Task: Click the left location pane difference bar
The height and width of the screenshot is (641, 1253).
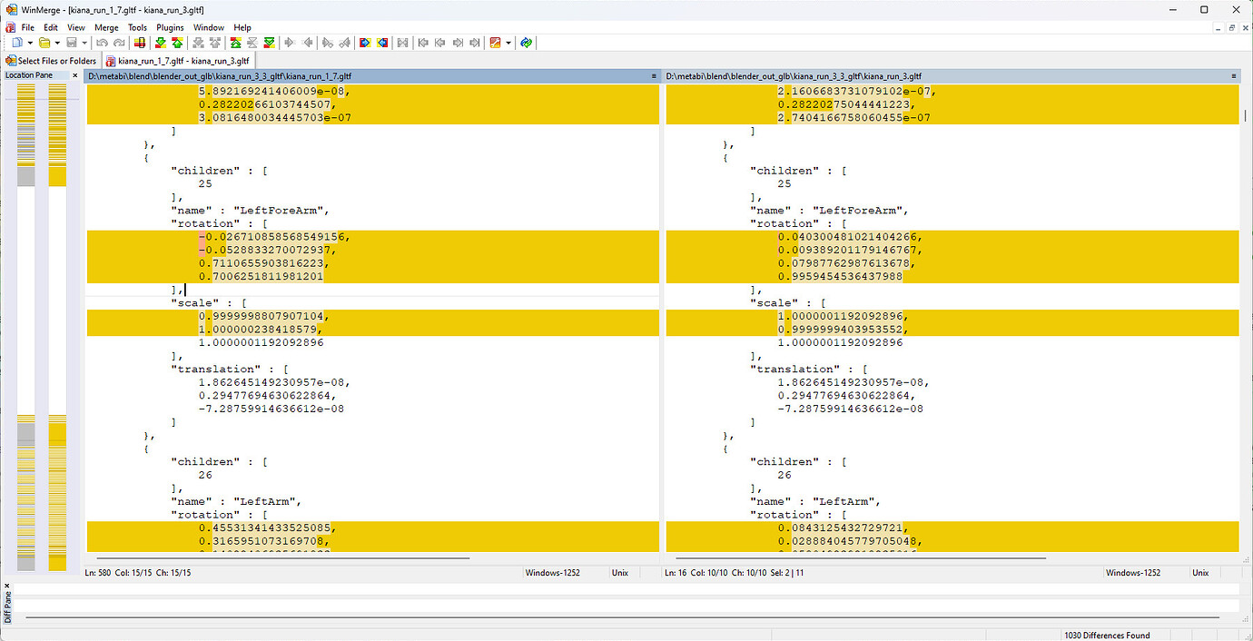Action: 25,327
